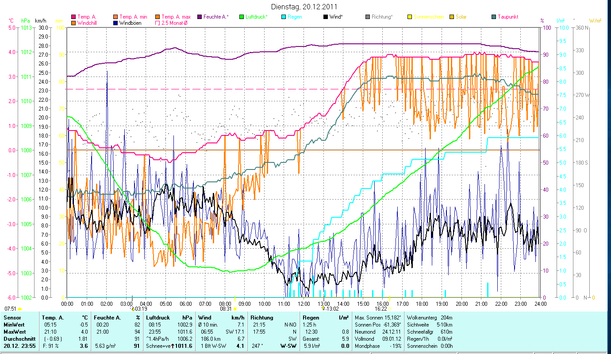This screenshot has width=611, height=354.
Task: Click the sunrise icon next to 08:31
Action: pyautogui.click(x=234, y=309)
